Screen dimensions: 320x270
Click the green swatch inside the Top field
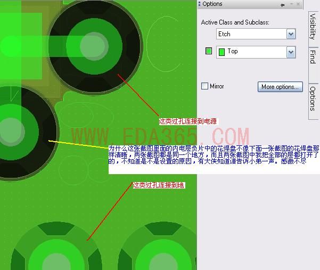tap(221, 52)
